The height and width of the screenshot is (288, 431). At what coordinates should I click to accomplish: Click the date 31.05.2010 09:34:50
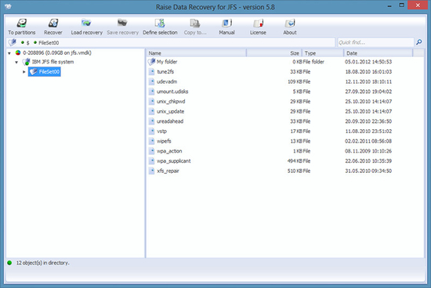click(368, 171)
